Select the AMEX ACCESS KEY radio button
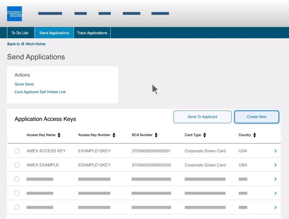The height and width of the screenshot is (219, 289). 17,151
